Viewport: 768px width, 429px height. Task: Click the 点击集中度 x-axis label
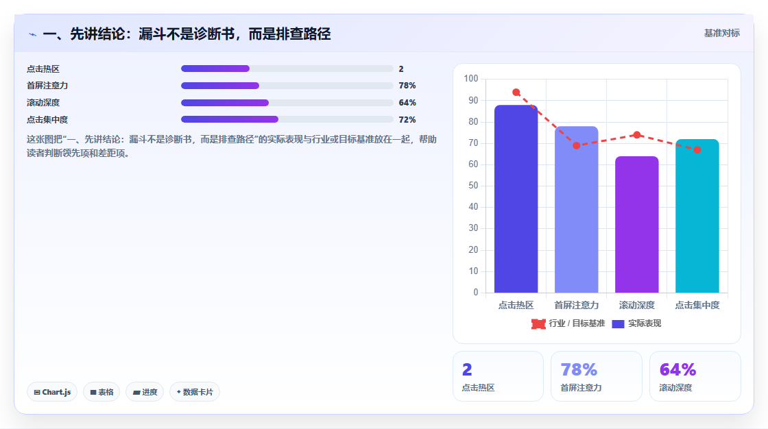(697, 305)
